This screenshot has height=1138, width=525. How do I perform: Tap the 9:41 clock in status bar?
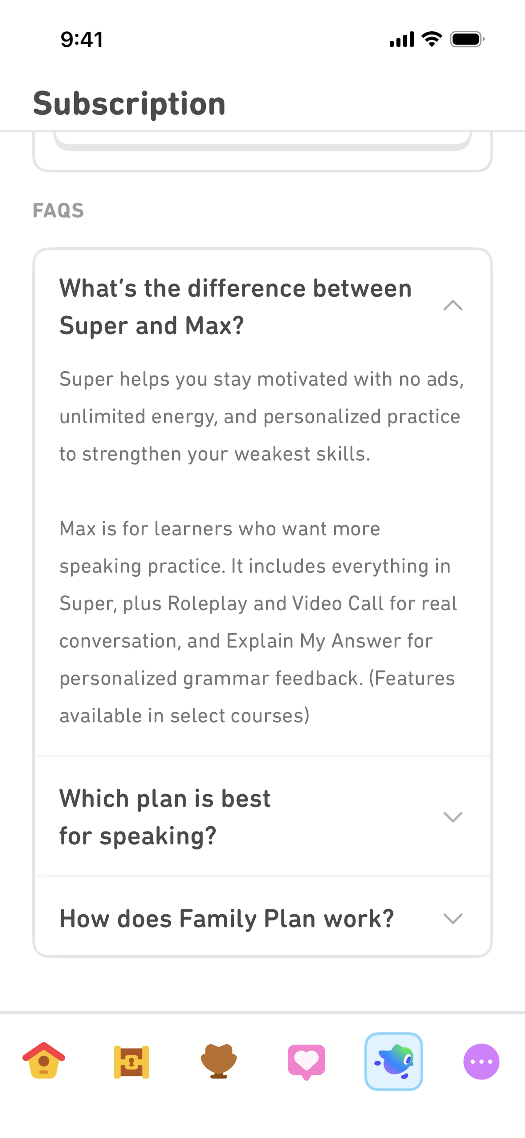coord(82,39)
